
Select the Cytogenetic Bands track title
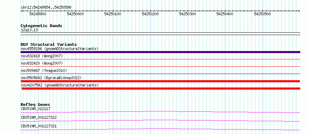pos(41,26)
